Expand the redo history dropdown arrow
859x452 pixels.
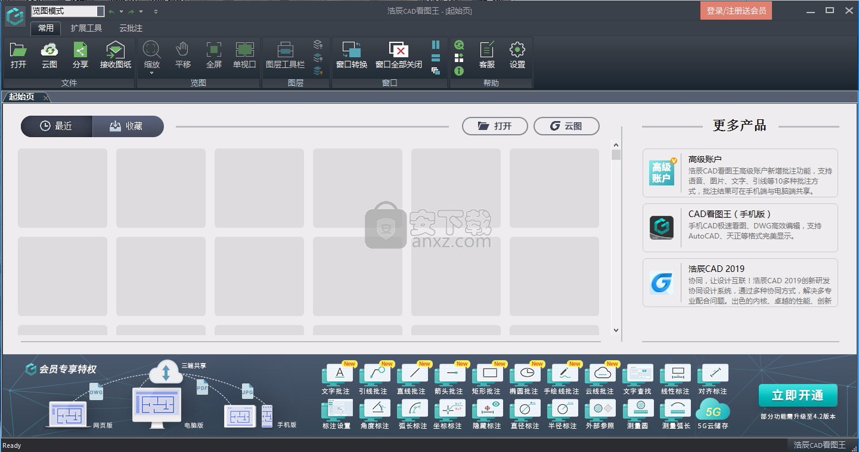pos(141,11)
